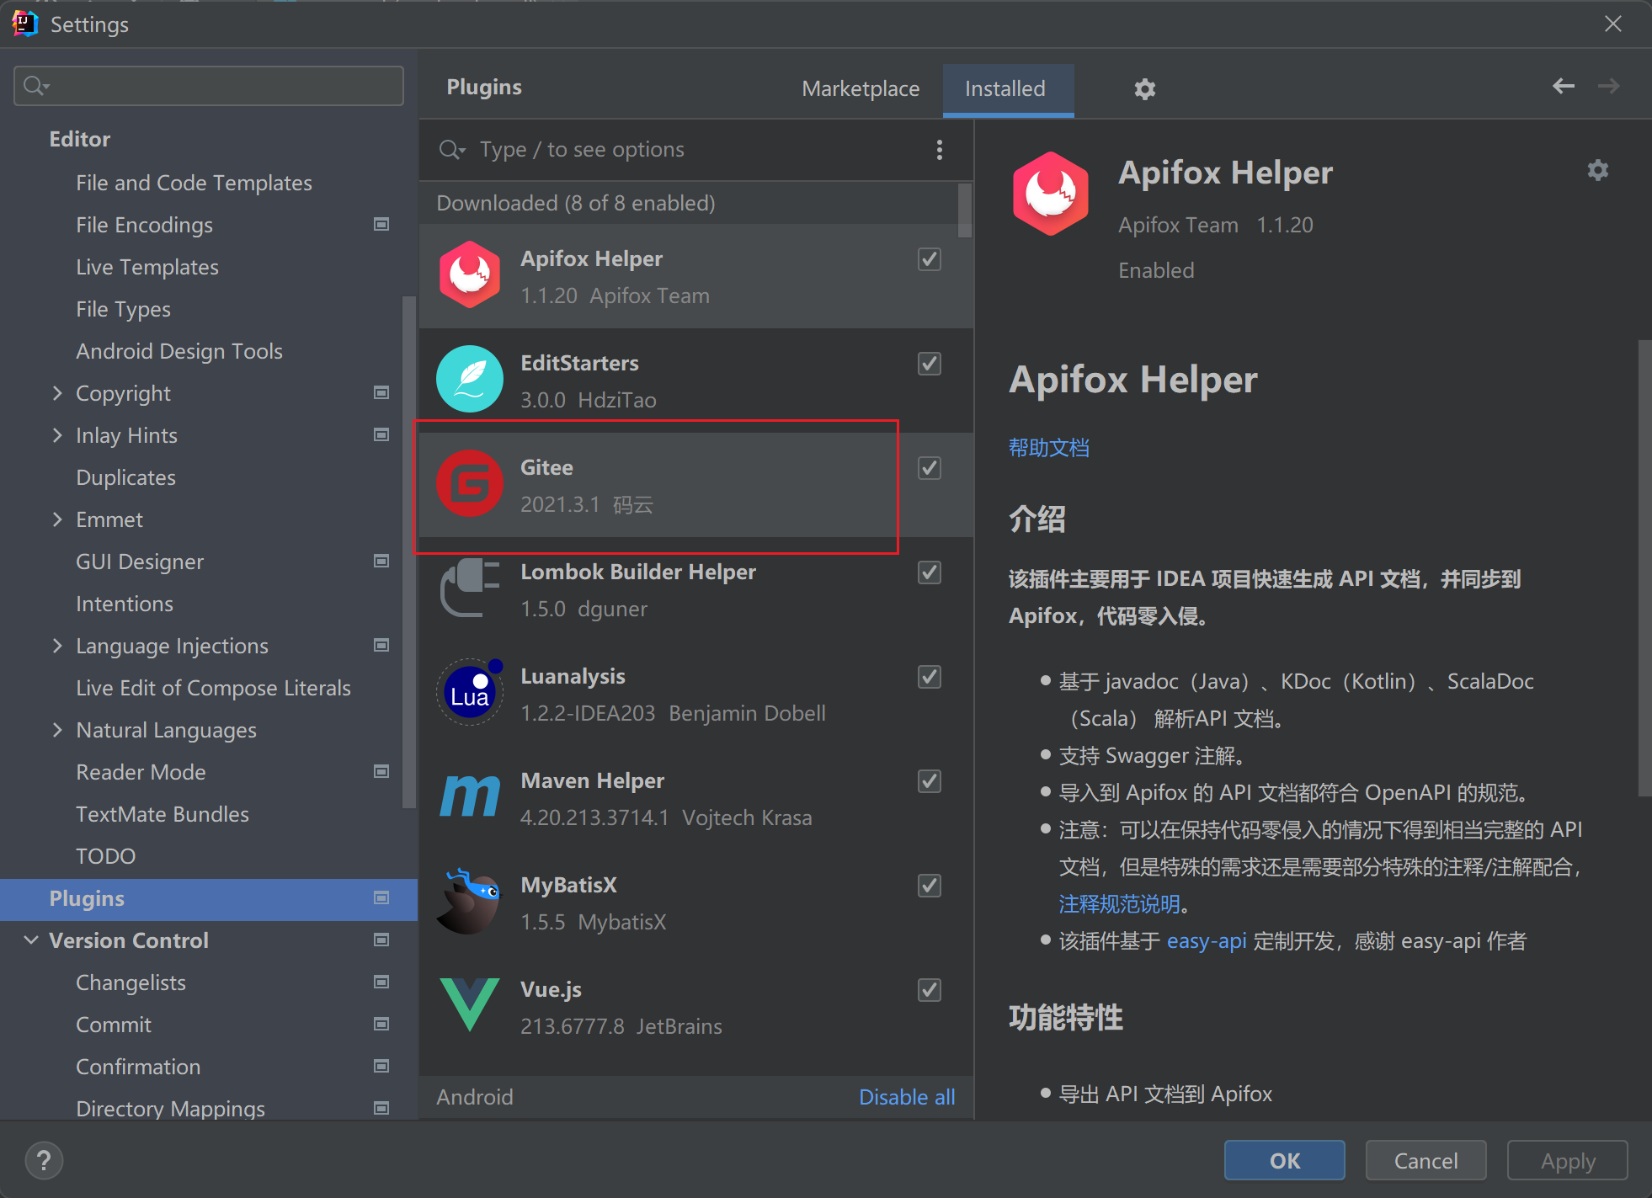
Task: Open Apifox Helper detail gear menu
Action: (1597, 171)
